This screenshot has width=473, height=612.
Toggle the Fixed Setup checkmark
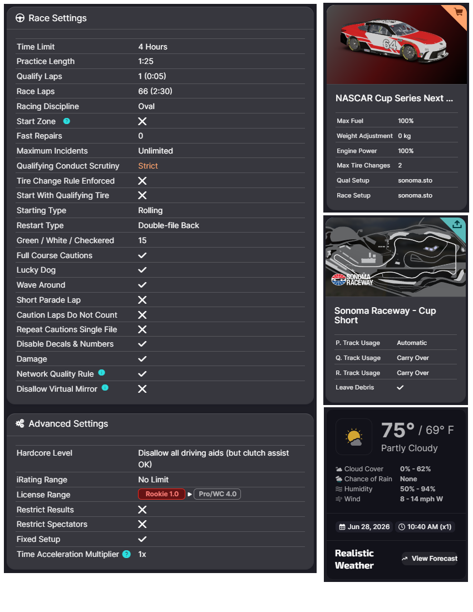pyautogui.click(x=142, y=539)
